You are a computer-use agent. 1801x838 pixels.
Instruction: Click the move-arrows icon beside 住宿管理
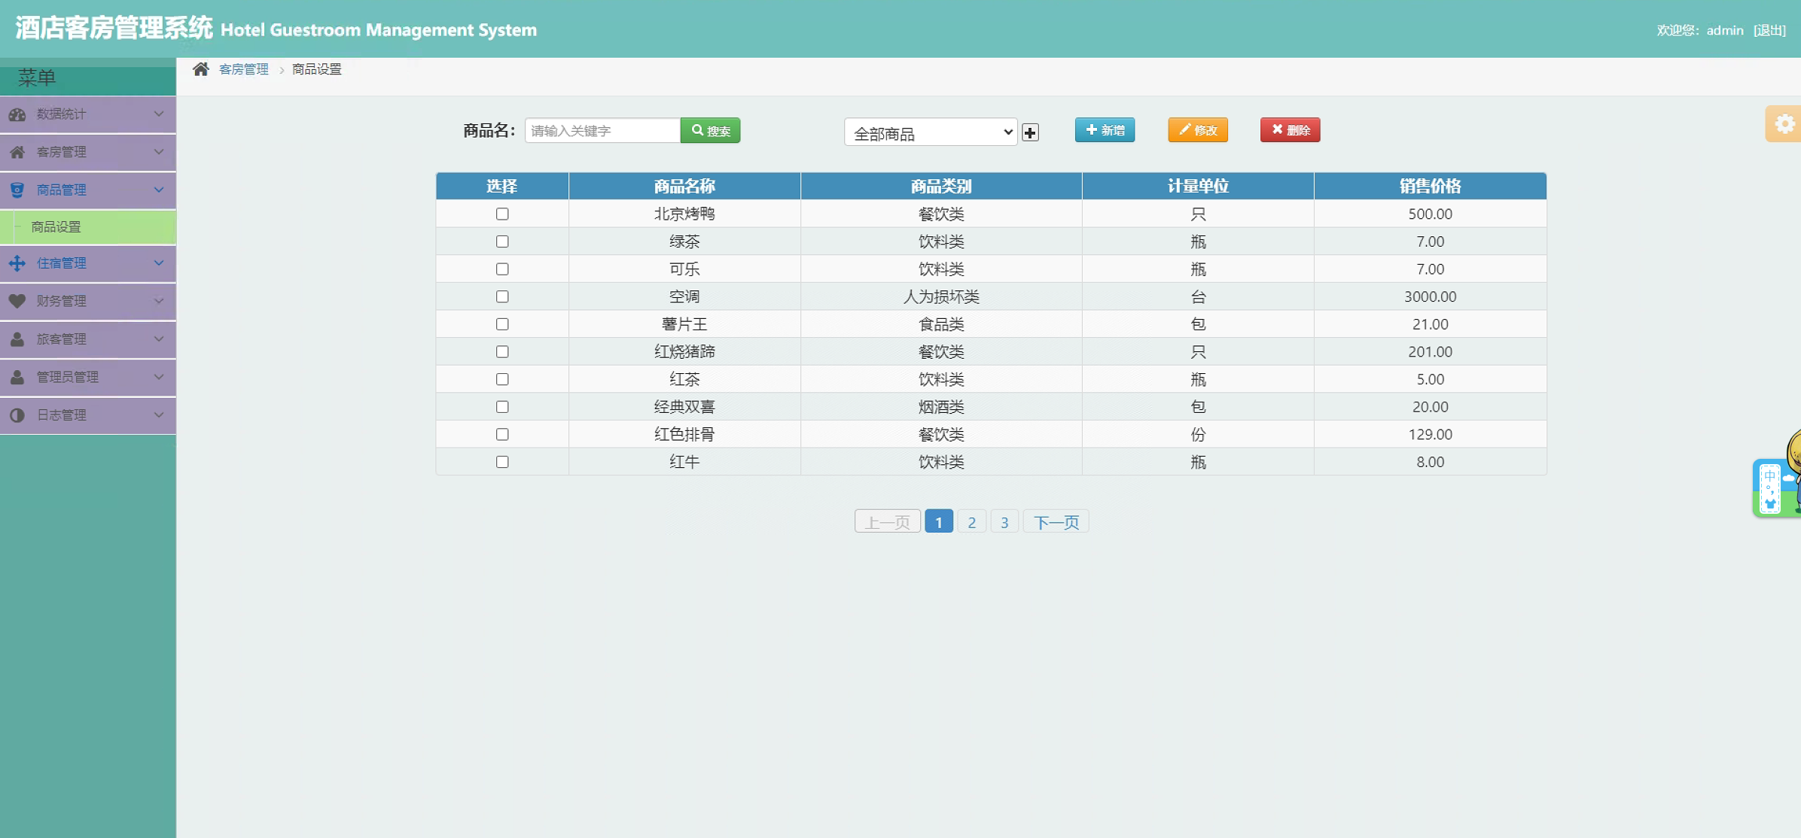pyautogui.click(x=17, y=263)
